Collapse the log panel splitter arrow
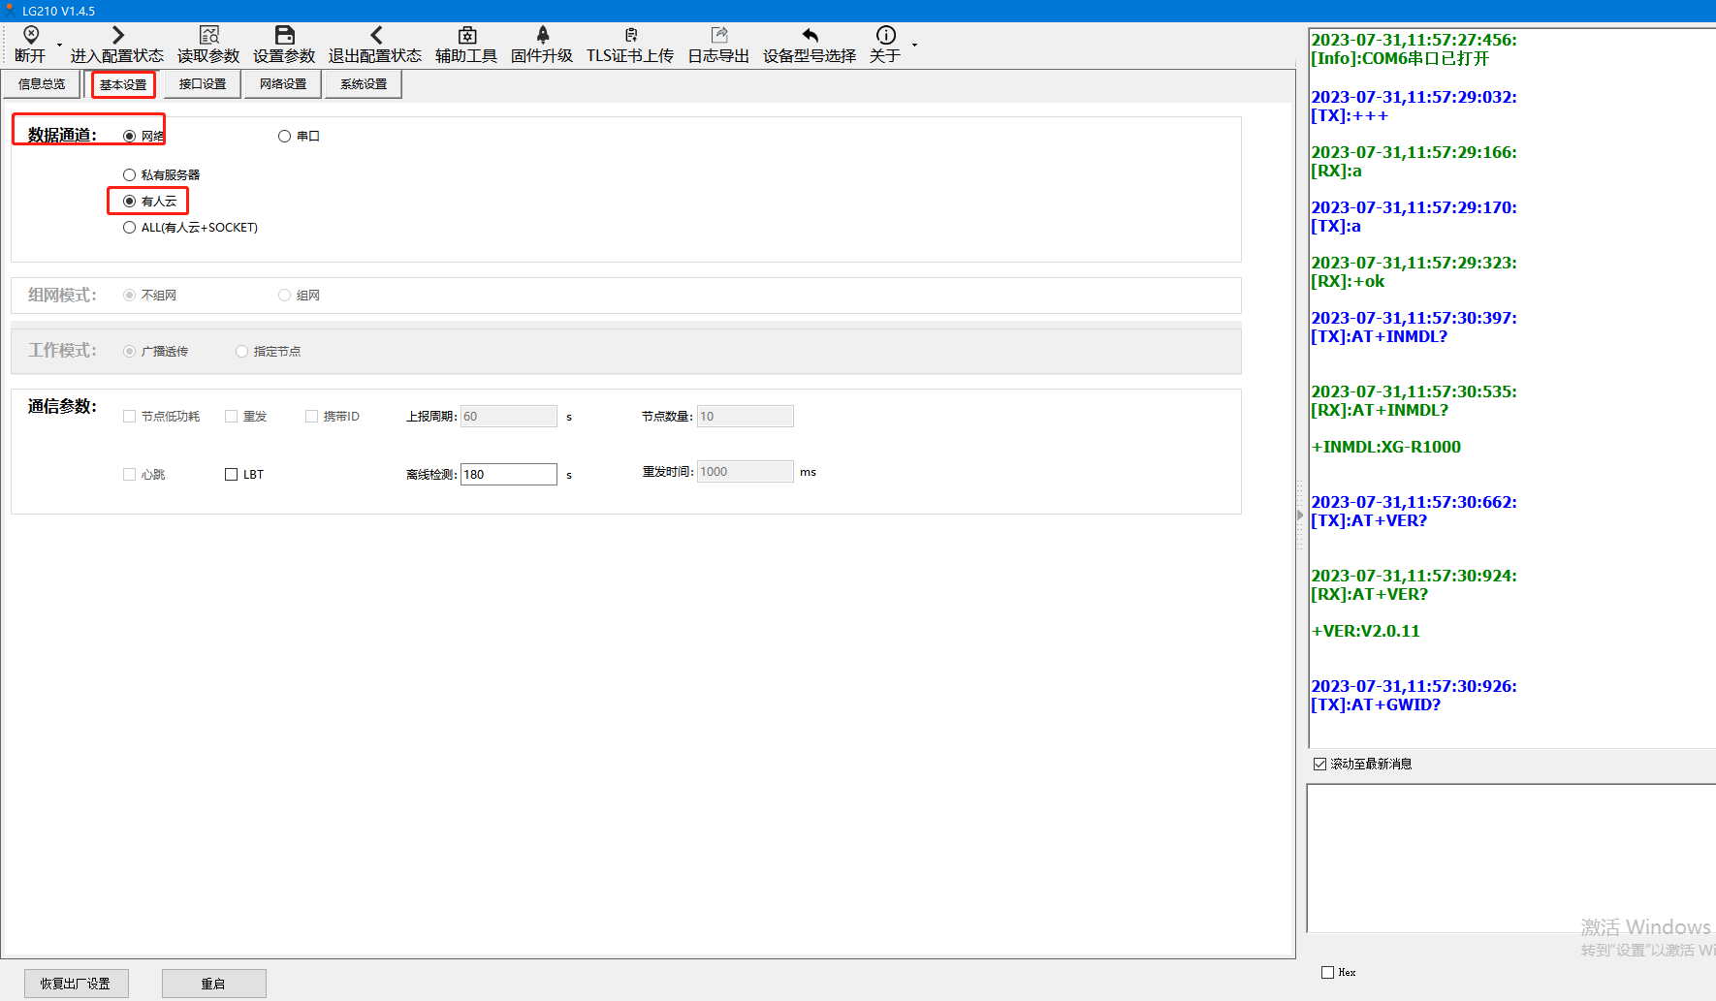 point(1300,516)
